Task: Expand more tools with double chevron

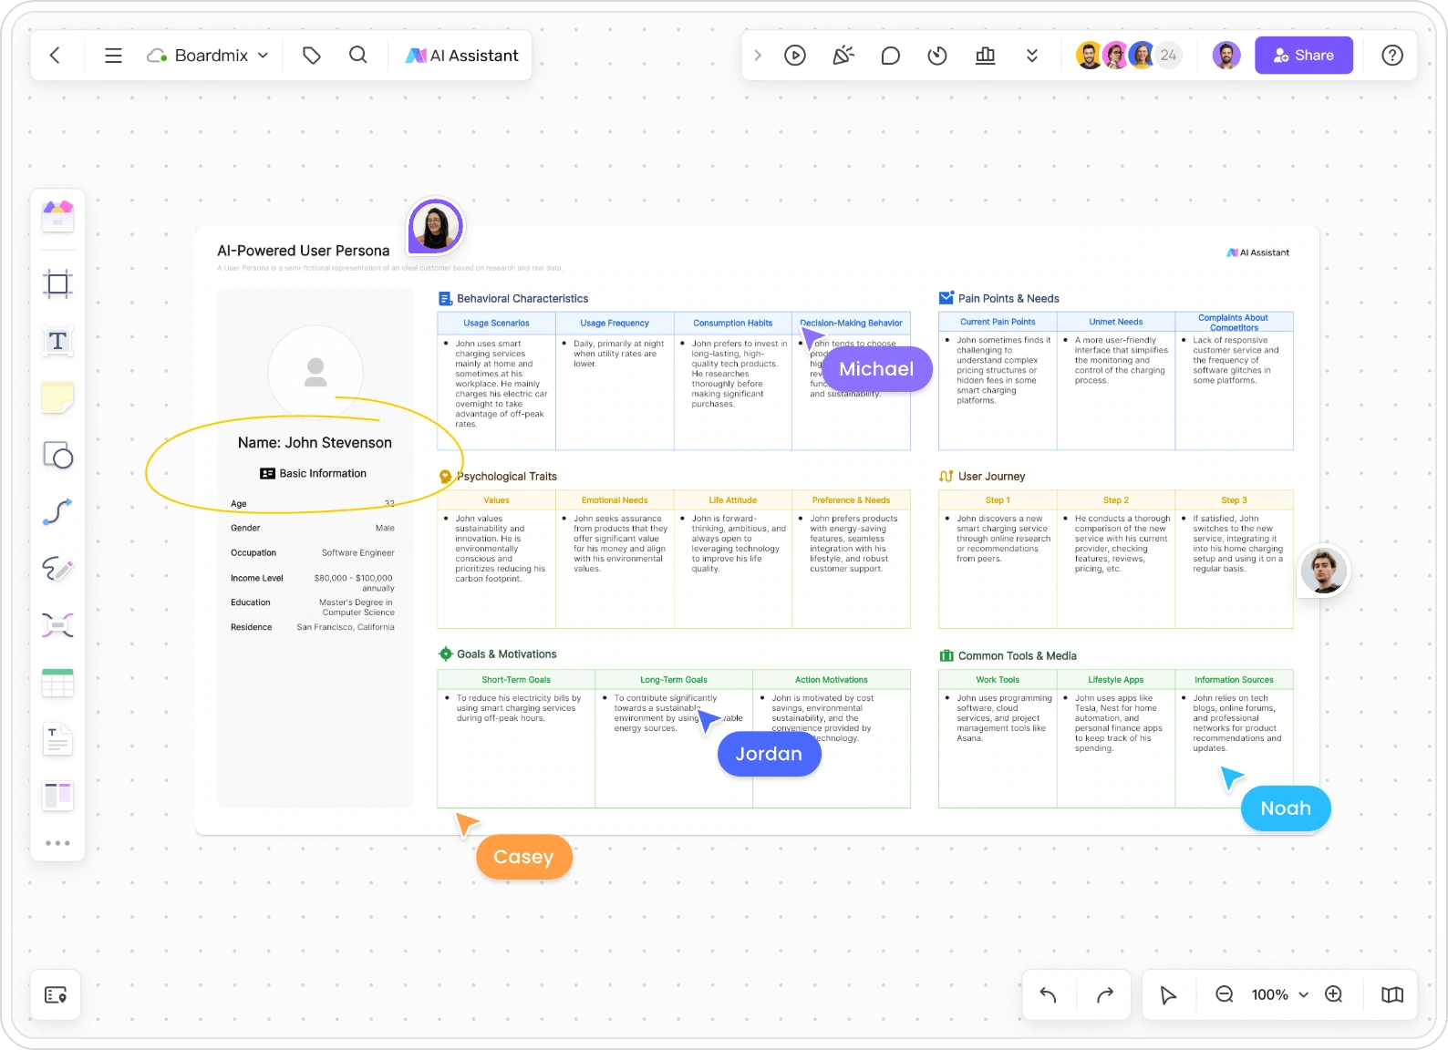Action: point(1032,56)
